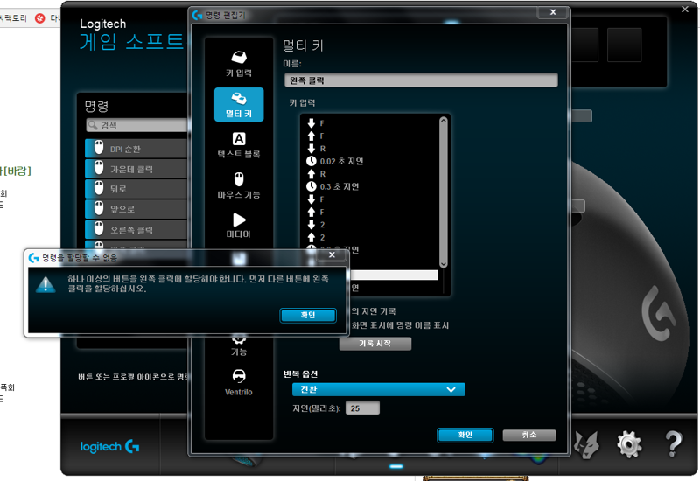Click the wolf head icon in bottom bar
The image size is (700, 481).
(585, 445)
